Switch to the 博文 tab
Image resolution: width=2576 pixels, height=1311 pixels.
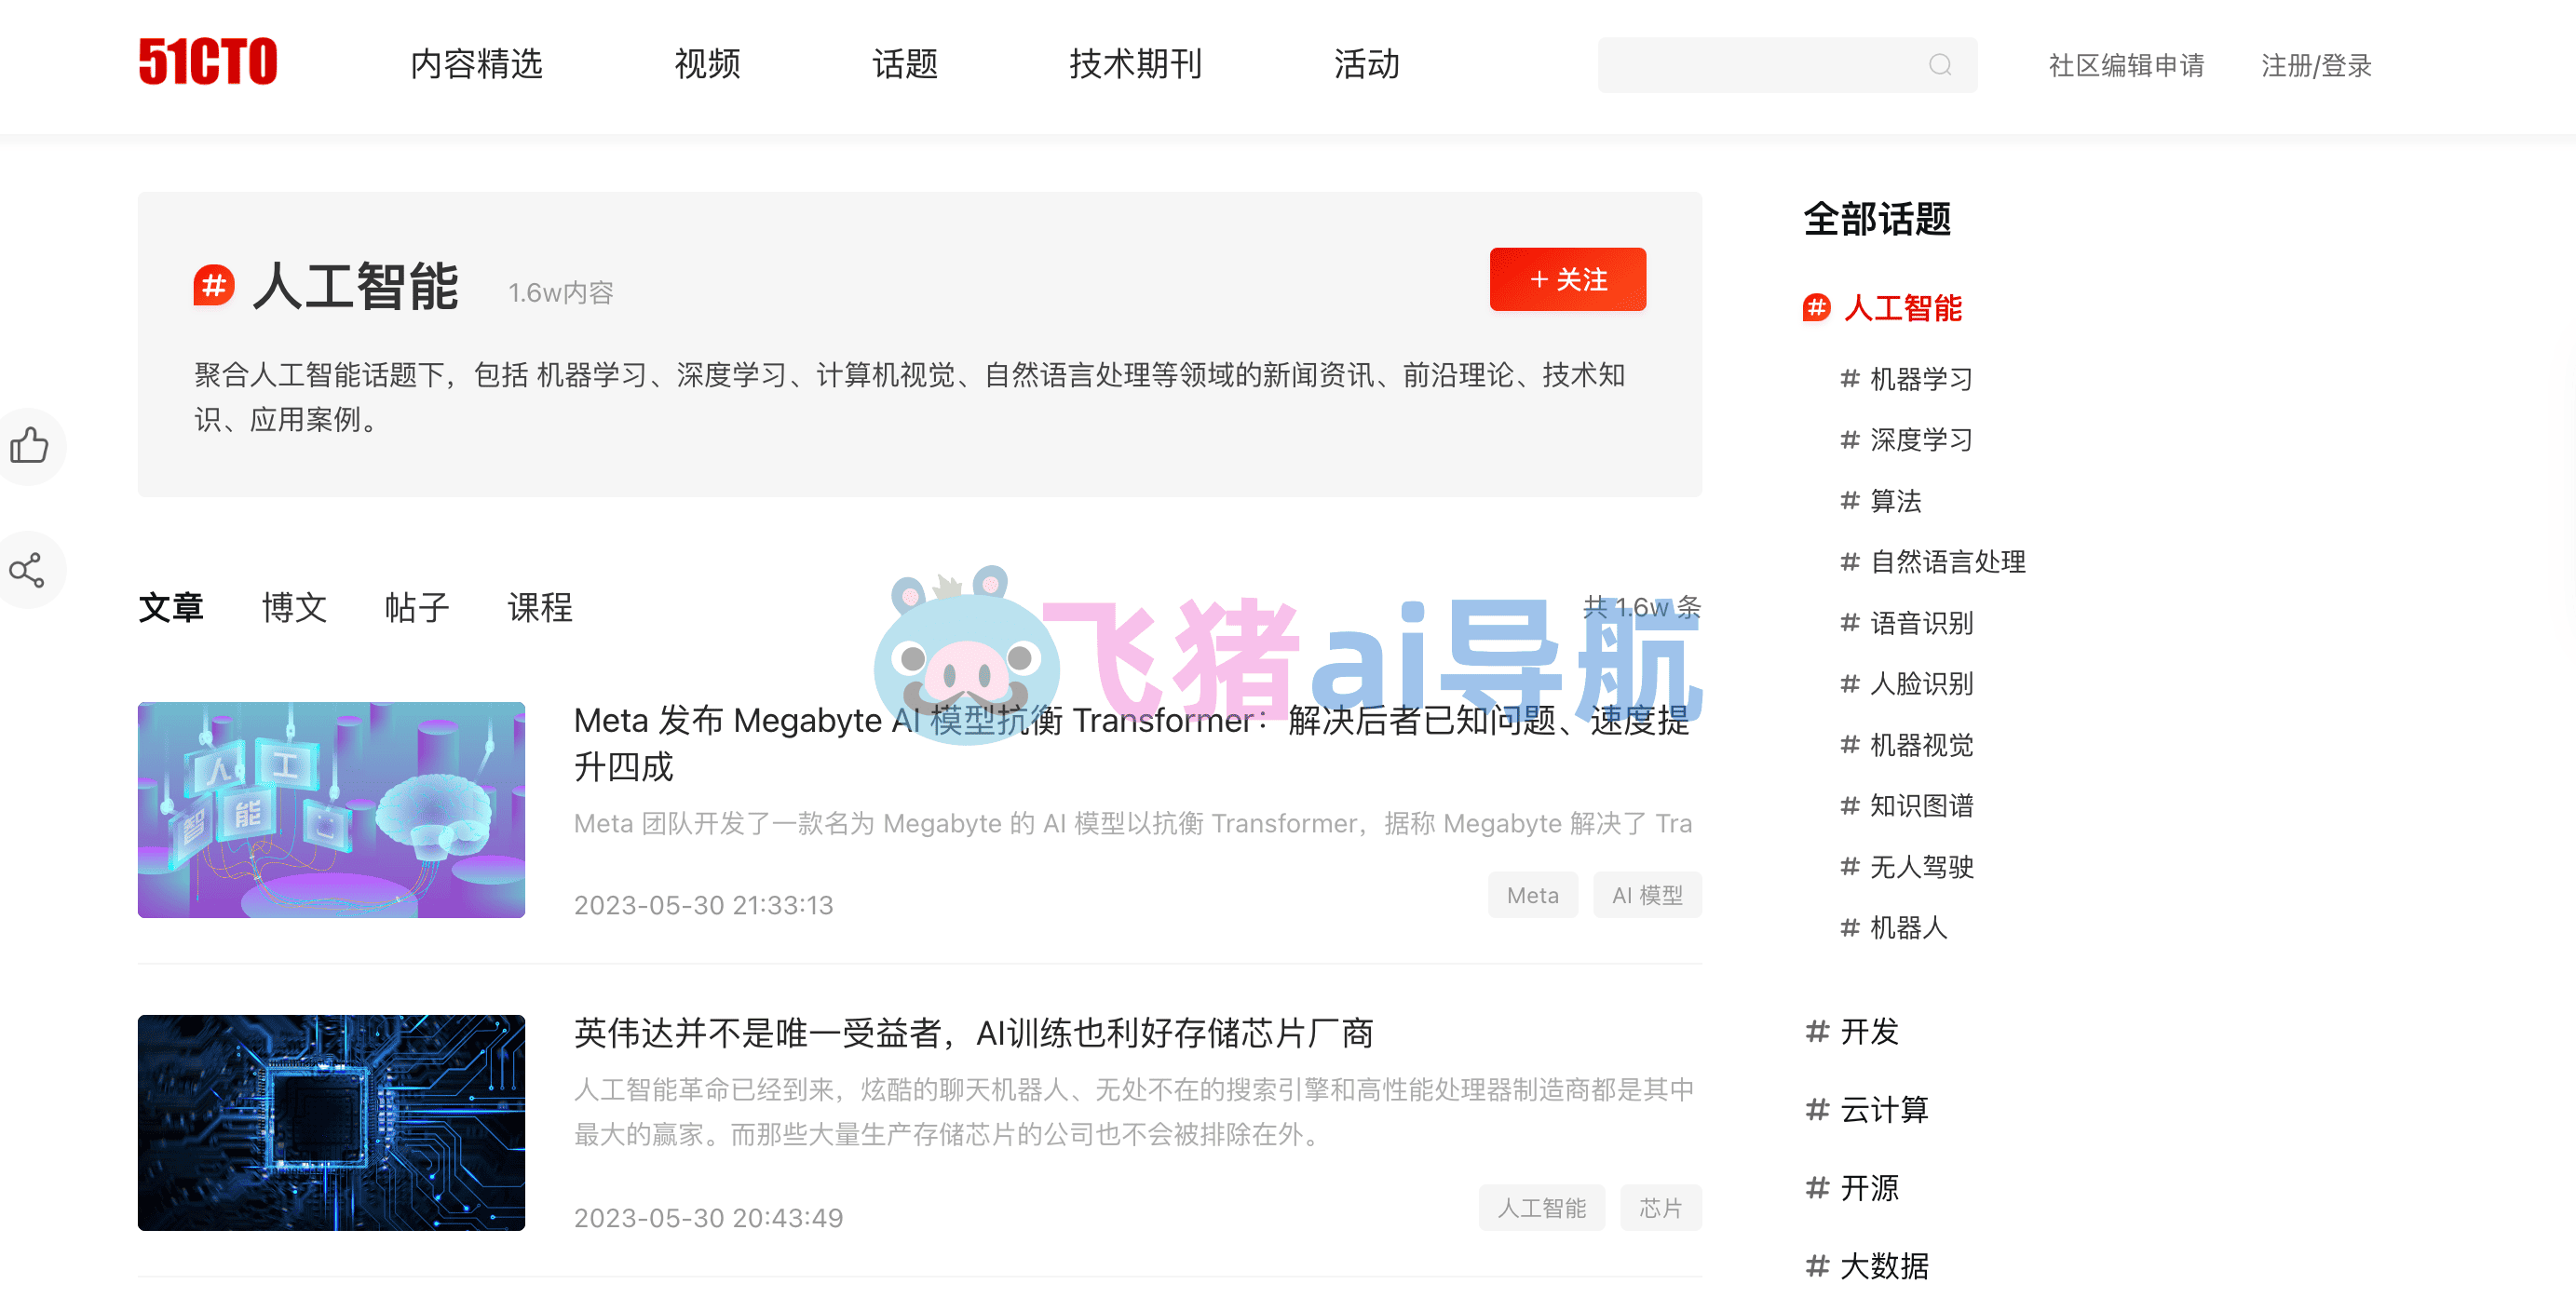[x=294, y=607]
